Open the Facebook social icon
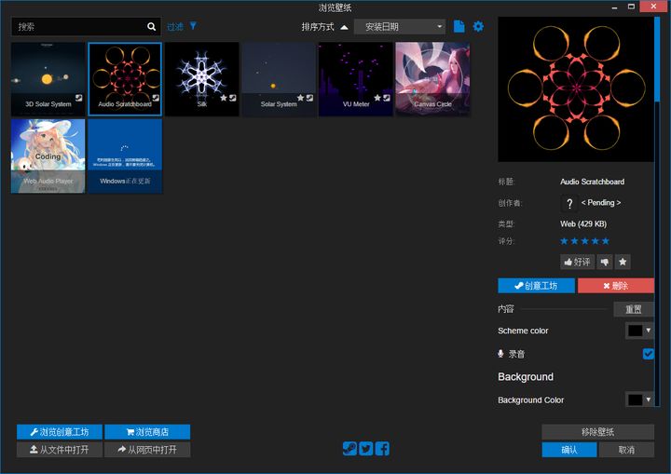This screenshot has width=671, height=474. tap(382, 449)
